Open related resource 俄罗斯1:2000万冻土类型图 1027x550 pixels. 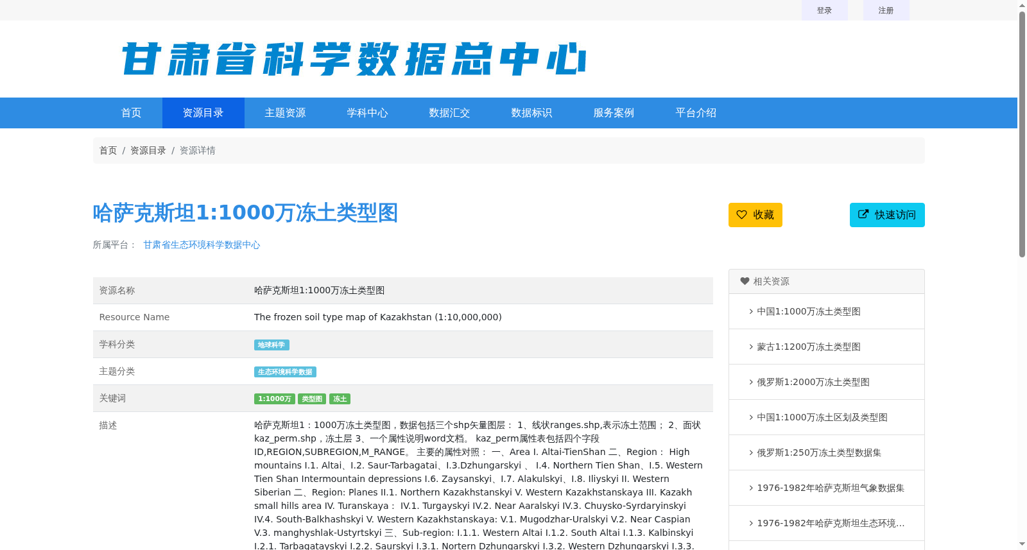click(813, 382)
